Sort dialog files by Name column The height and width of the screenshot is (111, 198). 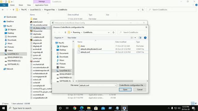pos(80,42)
